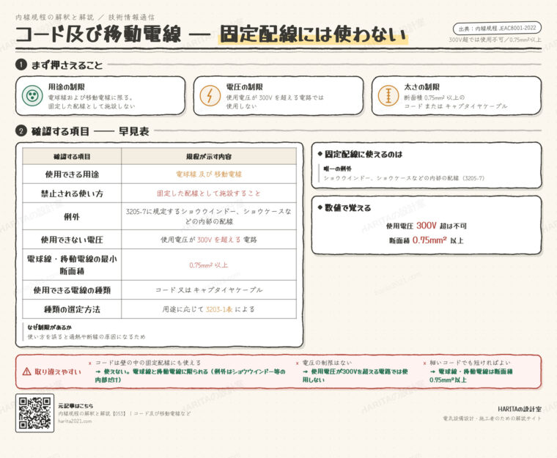Click the mistake 細いコードでも短ければよい
The image size is (557, 458).
coord(470,363)
